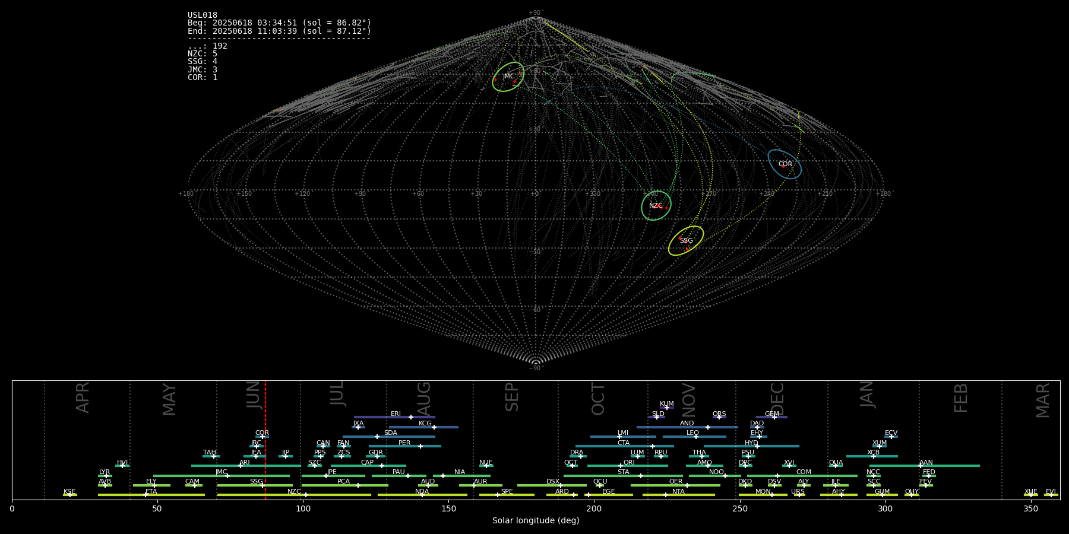Click the 350 tick on solar longitude axis
The image size is (1069, 534).
click(1030, 508)
